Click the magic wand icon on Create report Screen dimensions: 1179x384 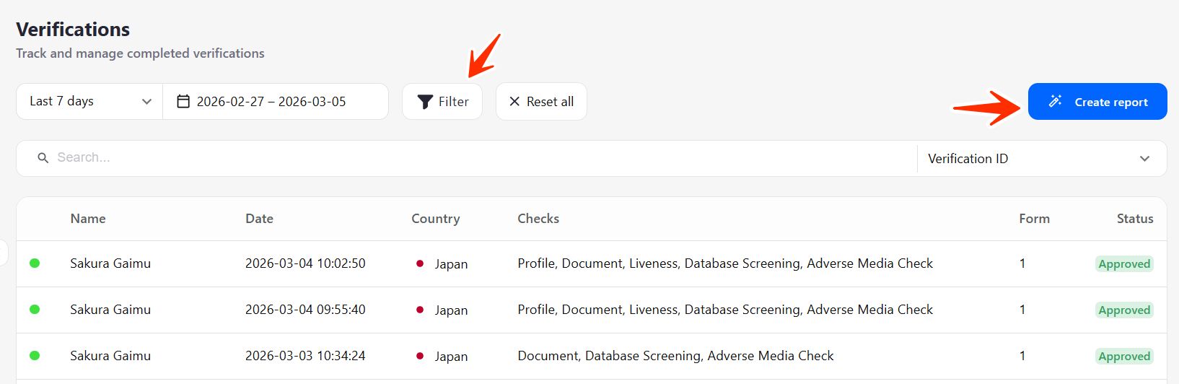click(x=1055, y=101)
